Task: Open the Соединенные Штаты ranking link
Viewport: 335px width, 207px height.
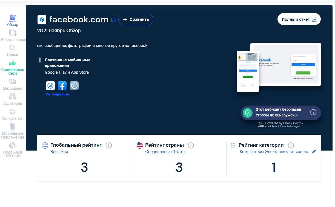Action: (165, 152)
